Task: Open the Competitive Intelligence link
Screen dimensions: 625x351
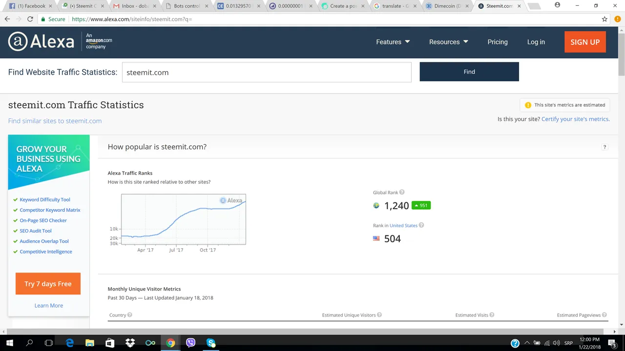Action: 46,252
